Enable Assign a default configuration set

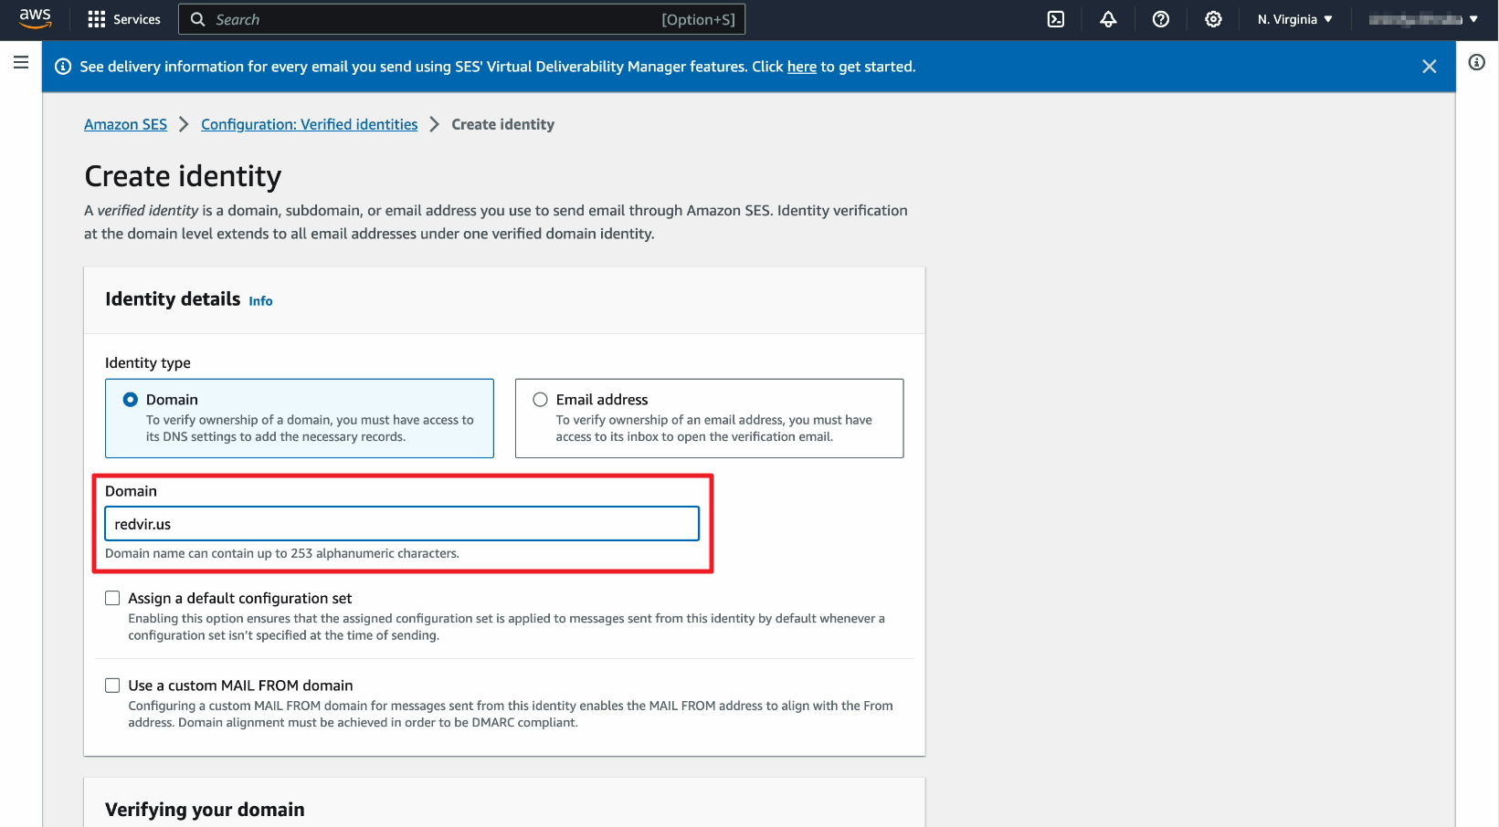coord(112,599)
